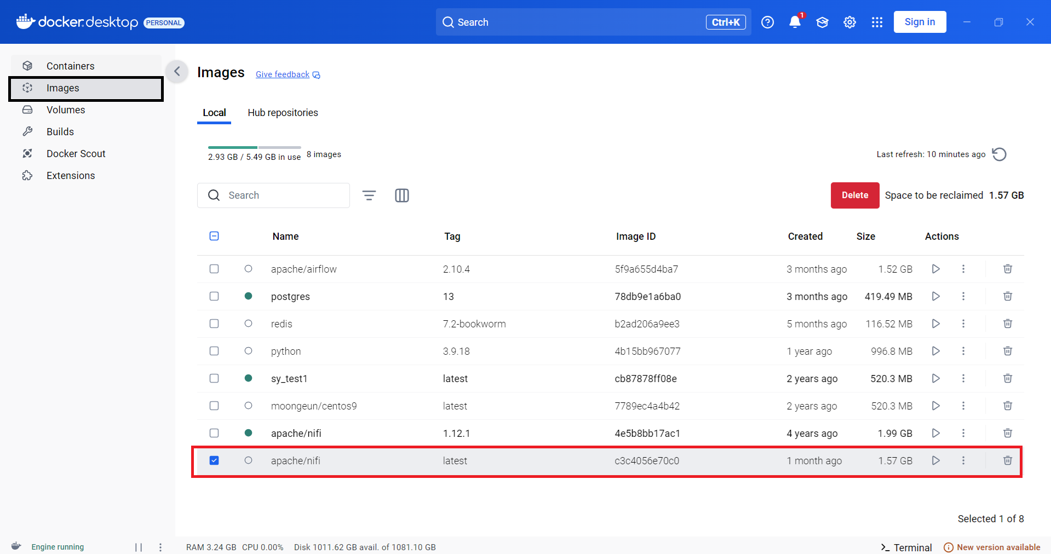Delete apache/nifi 1.12.1 via trash icon

(x=1007, y=433)
